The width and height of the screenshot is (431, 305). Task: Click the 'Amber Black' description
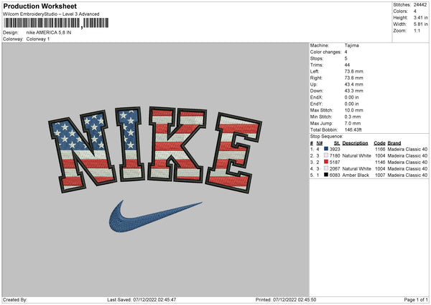coord(356,175)
